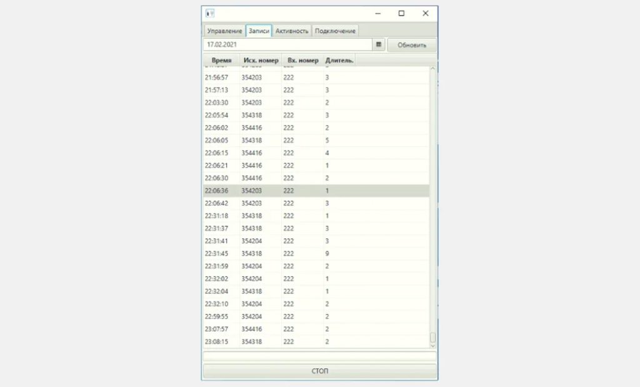The width and height of the screenshot is (640, 387).
Task: Click the date field showing 17.02.2021
Action: click(287, 45)
